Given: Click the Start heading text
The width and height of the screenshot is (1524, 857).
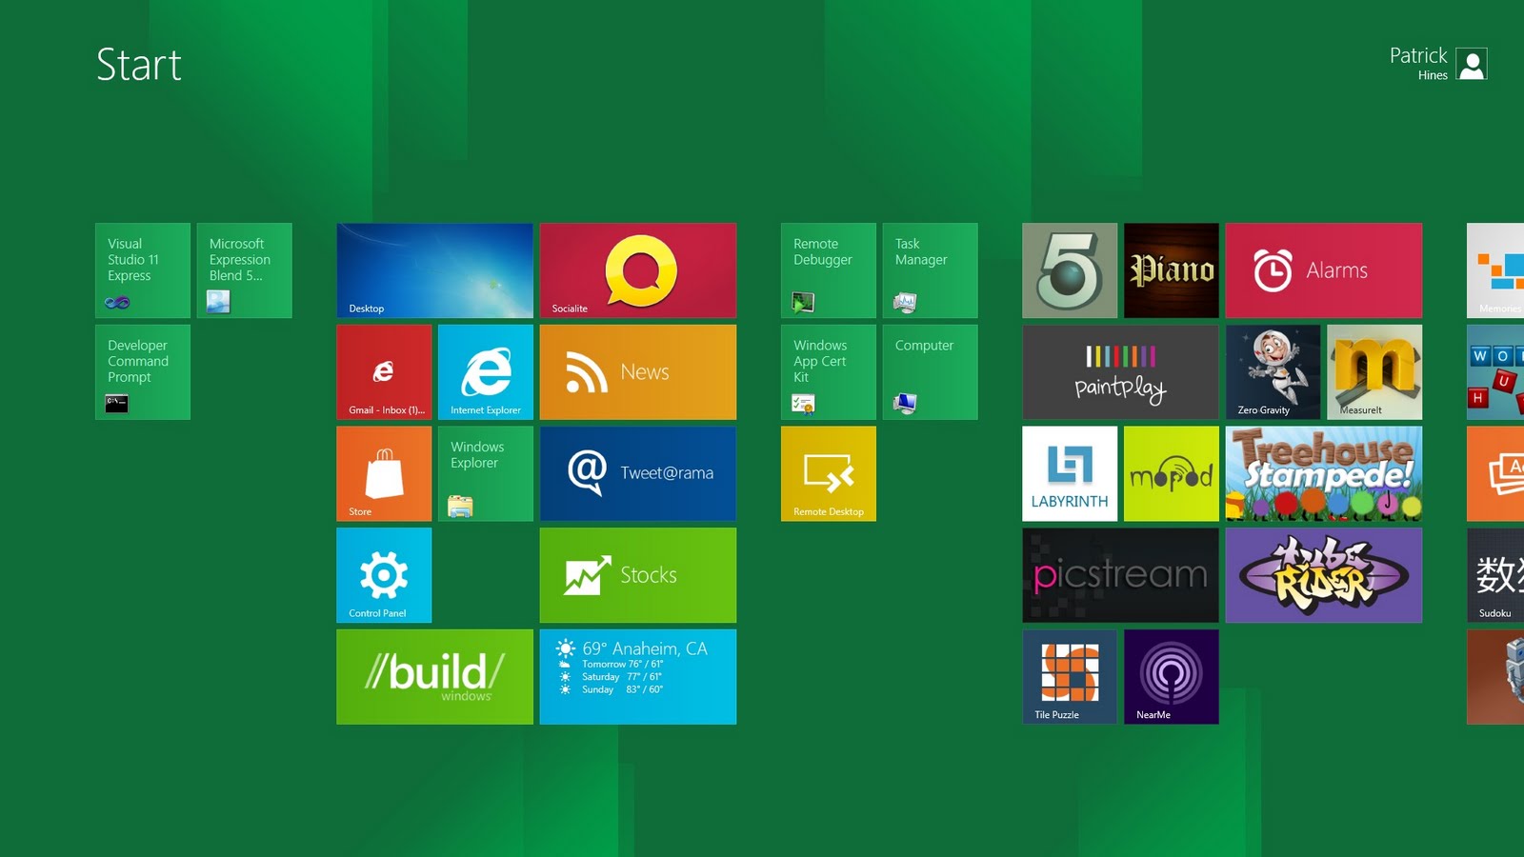Looking at the screenshot, I should tap(139, 65).
